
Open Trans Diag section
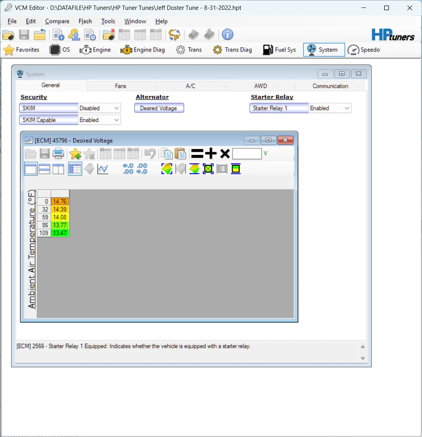[232, 50]
